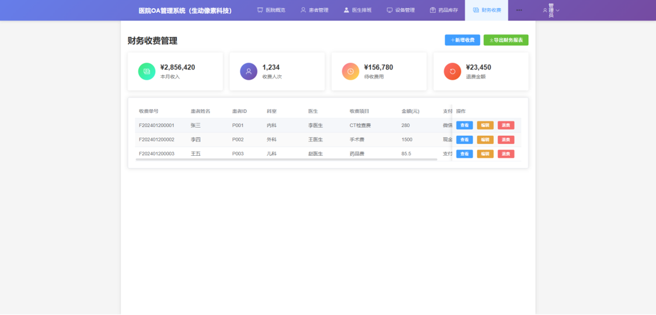The image size is (656, 315).
Task: Select bill number F202401200002
Action: point(156,139)
